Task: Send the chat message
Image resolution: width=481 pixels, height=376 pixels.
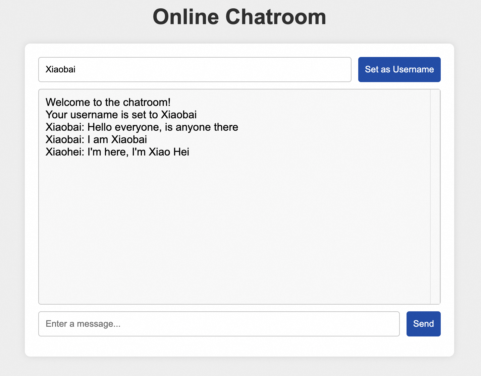Action: click(x=423, y=324)
